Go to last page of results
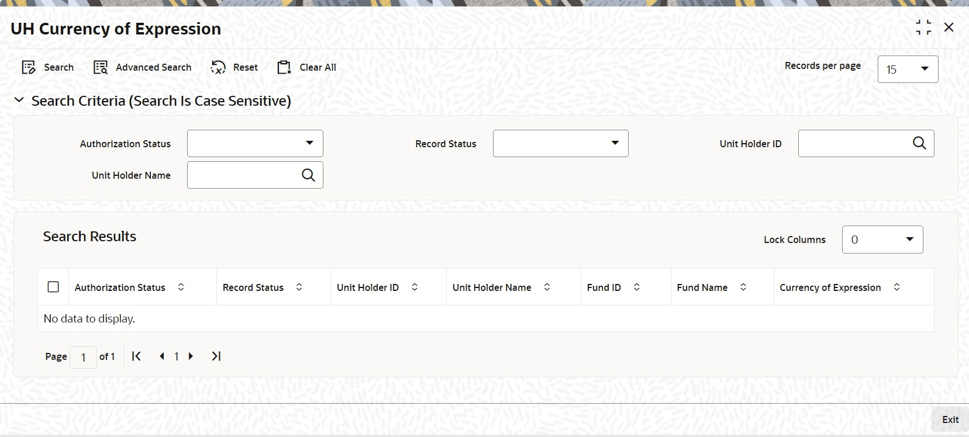 pos(216,356)
